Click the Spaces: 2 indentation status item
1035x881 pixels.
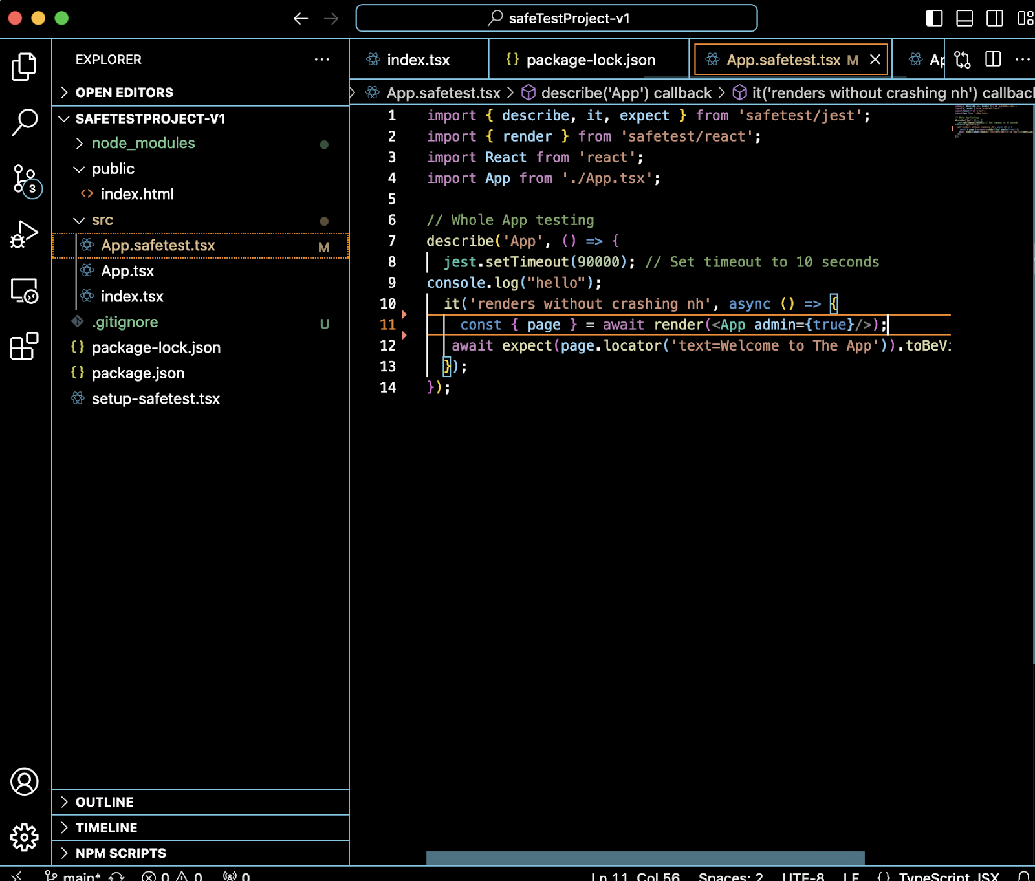[731, 876]
